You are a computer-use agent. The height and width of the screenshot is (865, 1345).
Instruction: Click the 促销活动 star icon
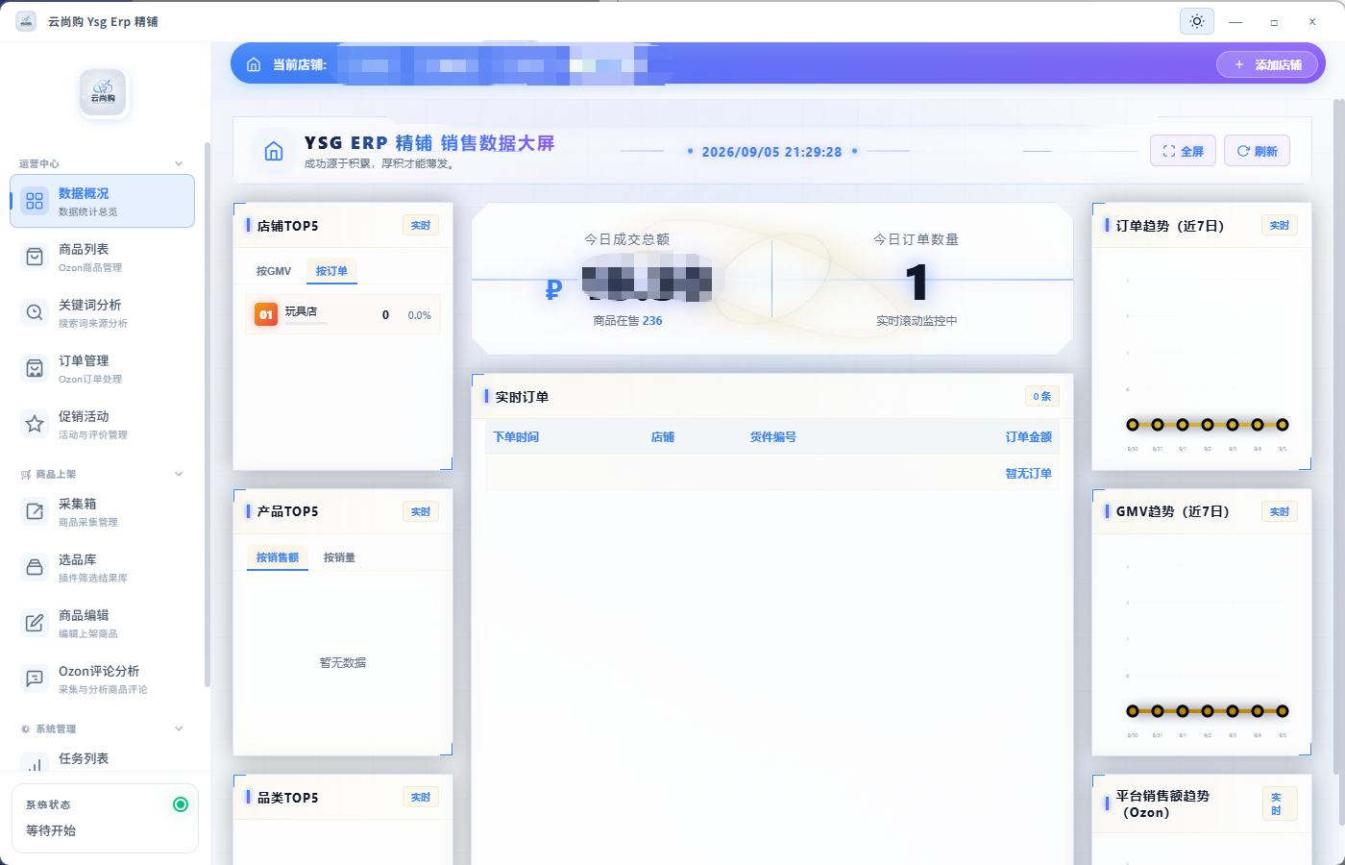[35, 424]
